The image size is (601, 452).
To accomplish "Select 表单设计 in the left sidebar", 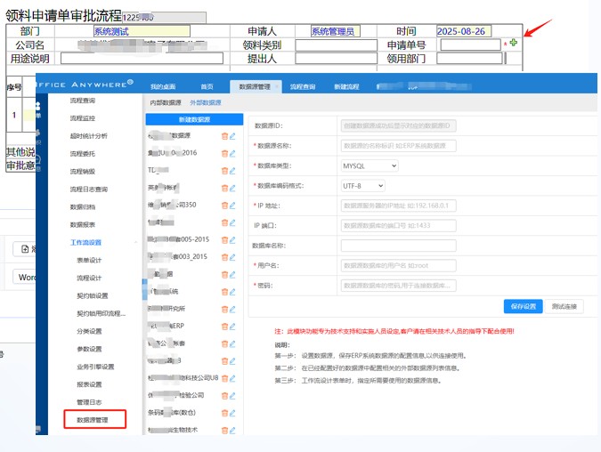I will click(89, 260).
